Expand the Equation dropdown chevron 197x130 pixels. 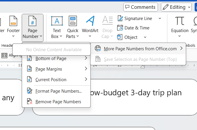[x=180, y=36]
